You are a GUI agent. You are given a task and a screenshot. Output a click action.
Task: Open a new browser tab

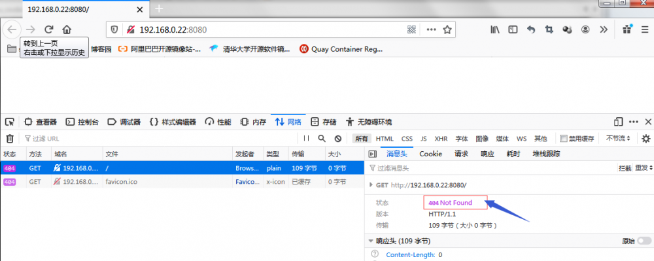(159, 9)
